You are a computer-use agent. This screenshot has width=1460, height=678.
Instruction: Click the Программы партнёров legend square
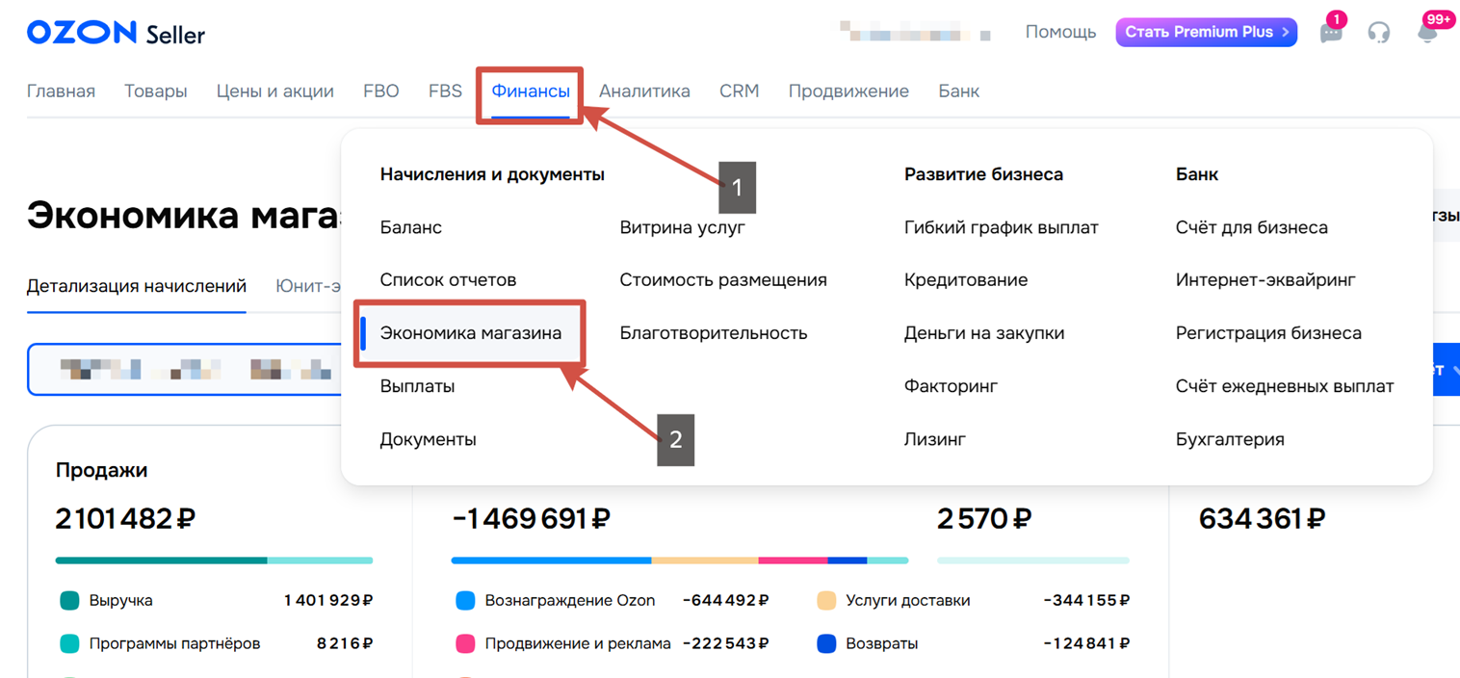click(69, 643)
